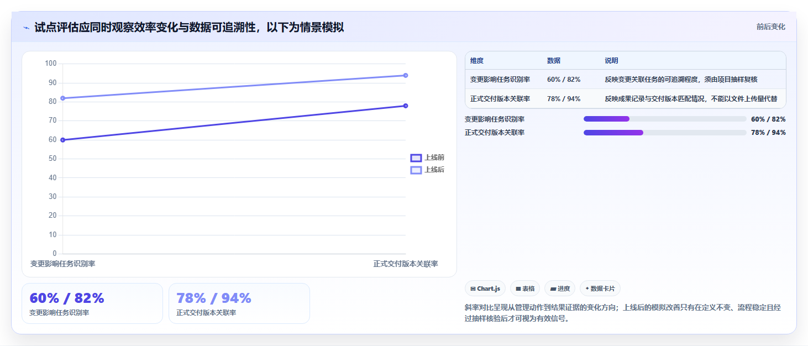Toggle the 上线前 legend series

427,158
